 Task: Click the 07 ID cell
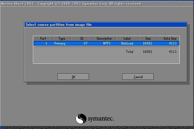pos(86,43)
